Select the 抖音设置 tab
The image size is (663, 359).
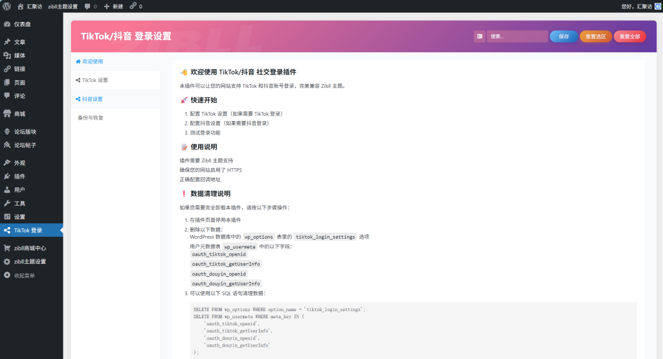pos(115,99)
